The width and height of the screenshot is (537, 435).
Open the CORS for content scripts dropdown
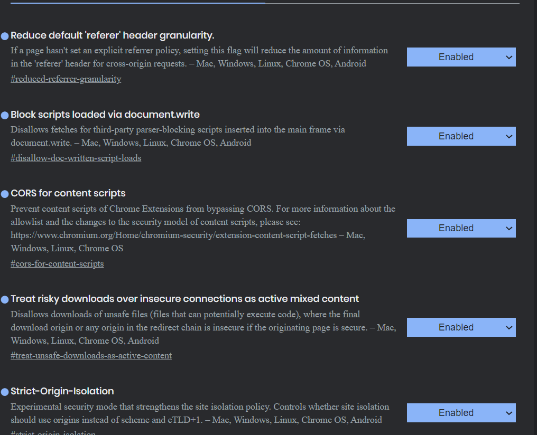click(461, 228)
